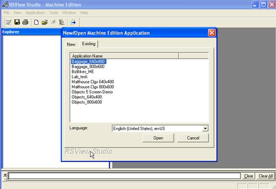Image resolution: width=276 pixels, height=189 pixels.
Task: Select BizBikes_ME application
Action: [83, 72]
